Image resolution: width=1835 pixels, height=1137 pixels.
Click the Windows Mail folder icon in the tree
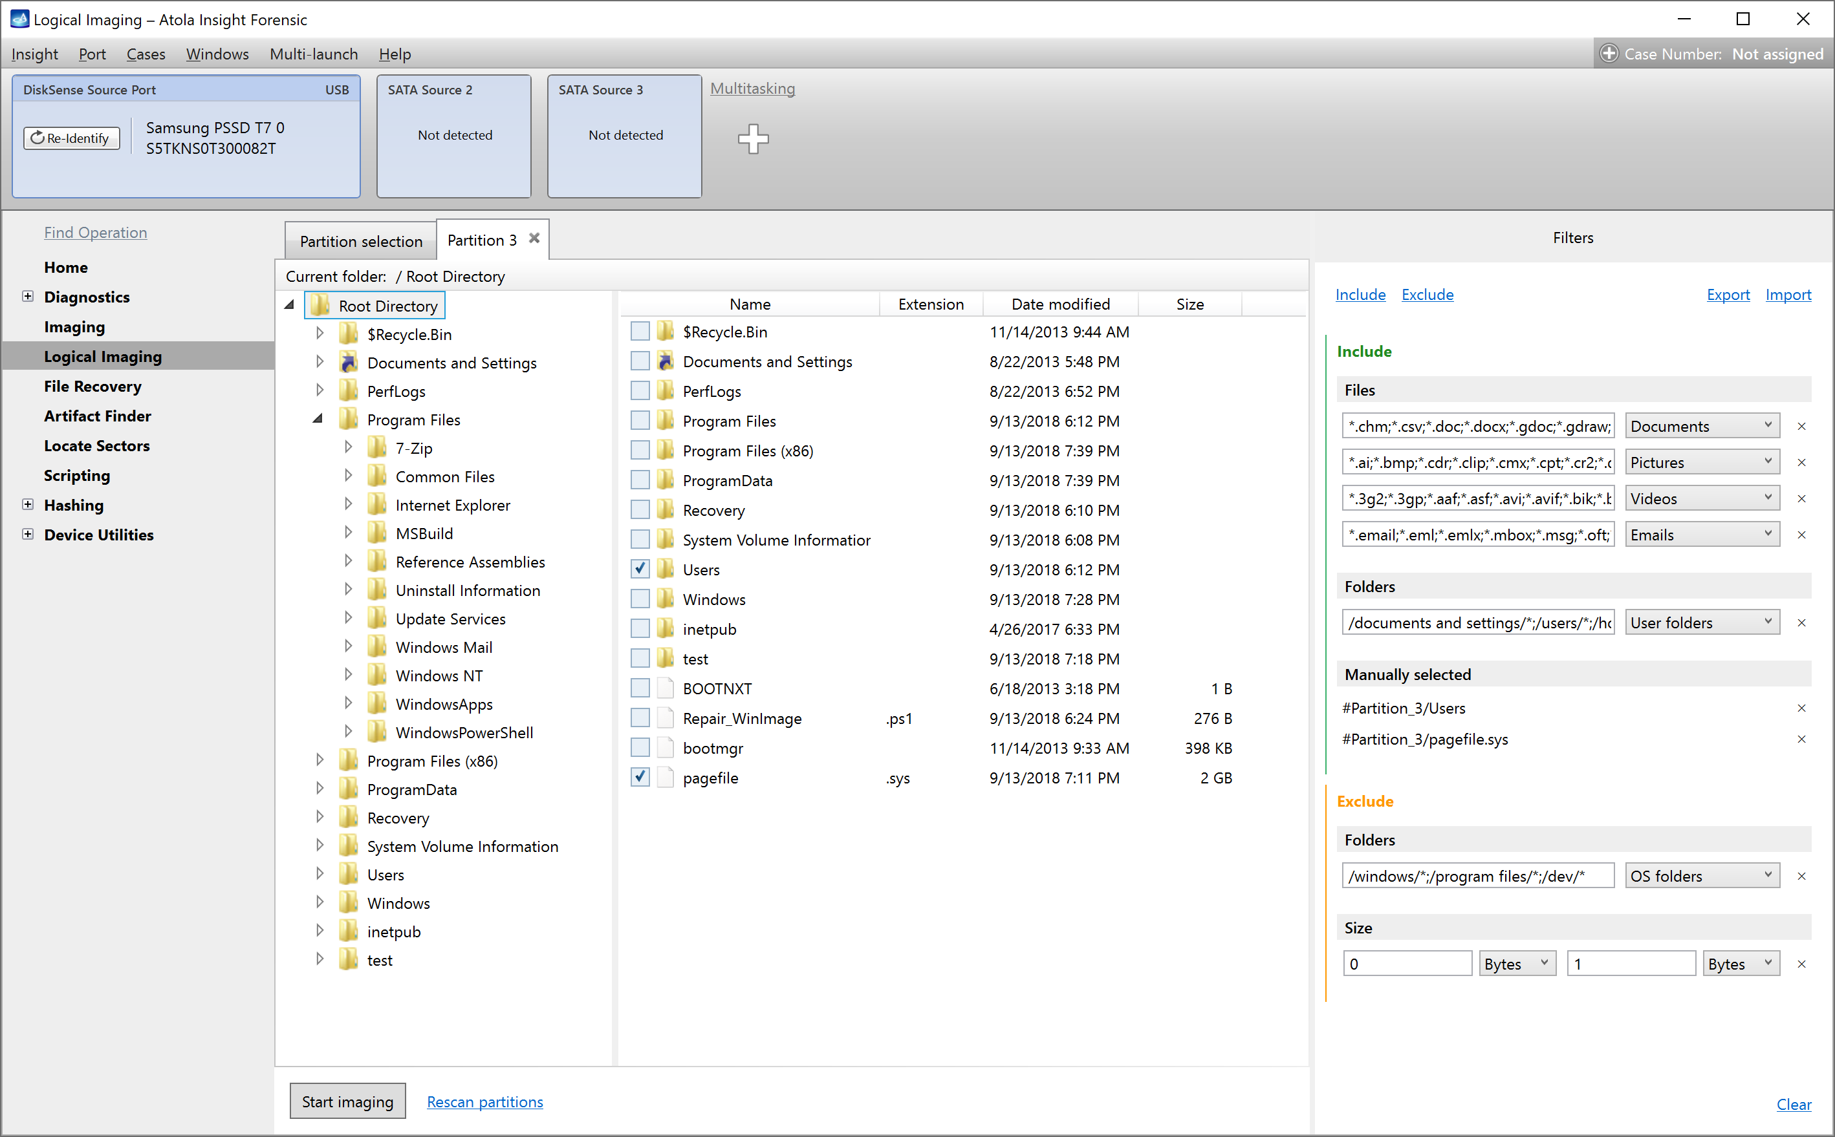coord(377,646)
